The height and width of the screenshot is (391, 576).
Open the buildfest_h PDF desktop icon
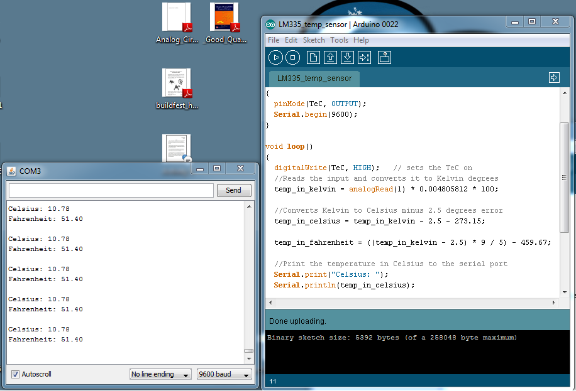pyautogui.click(x=177, y=88)
